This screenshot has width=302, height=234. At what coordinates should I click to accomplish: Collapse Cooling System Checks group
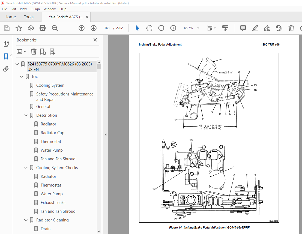[26, 168]
